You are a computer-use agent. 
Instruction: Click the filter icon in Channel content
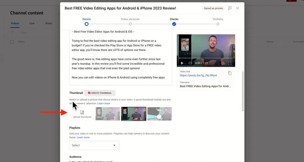(x=12, y=32)
